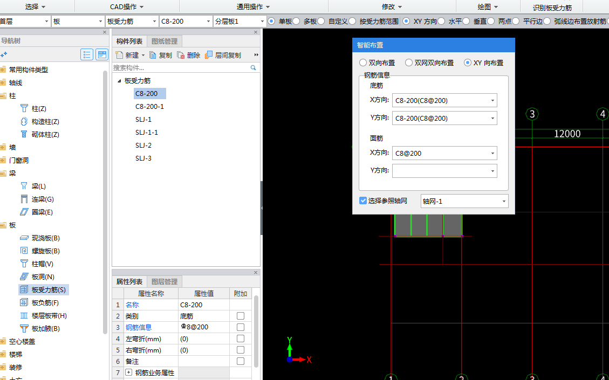Screen dimensions: 609x380
Task: Select the 板受力筋(S) icon
Action: click(24, 289)
